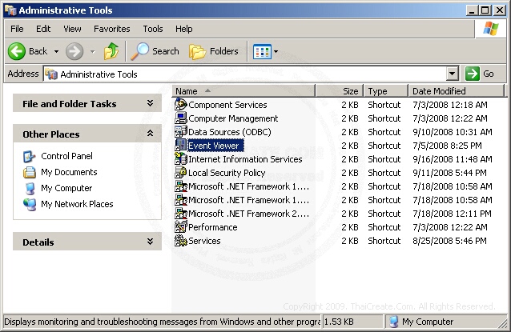Select the Services name text
Screen dimensions: 511x332
coord(204,241)
